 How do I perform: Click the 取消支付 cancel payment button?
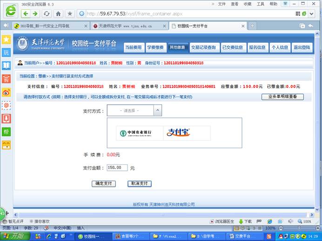[x=140, y=183]
